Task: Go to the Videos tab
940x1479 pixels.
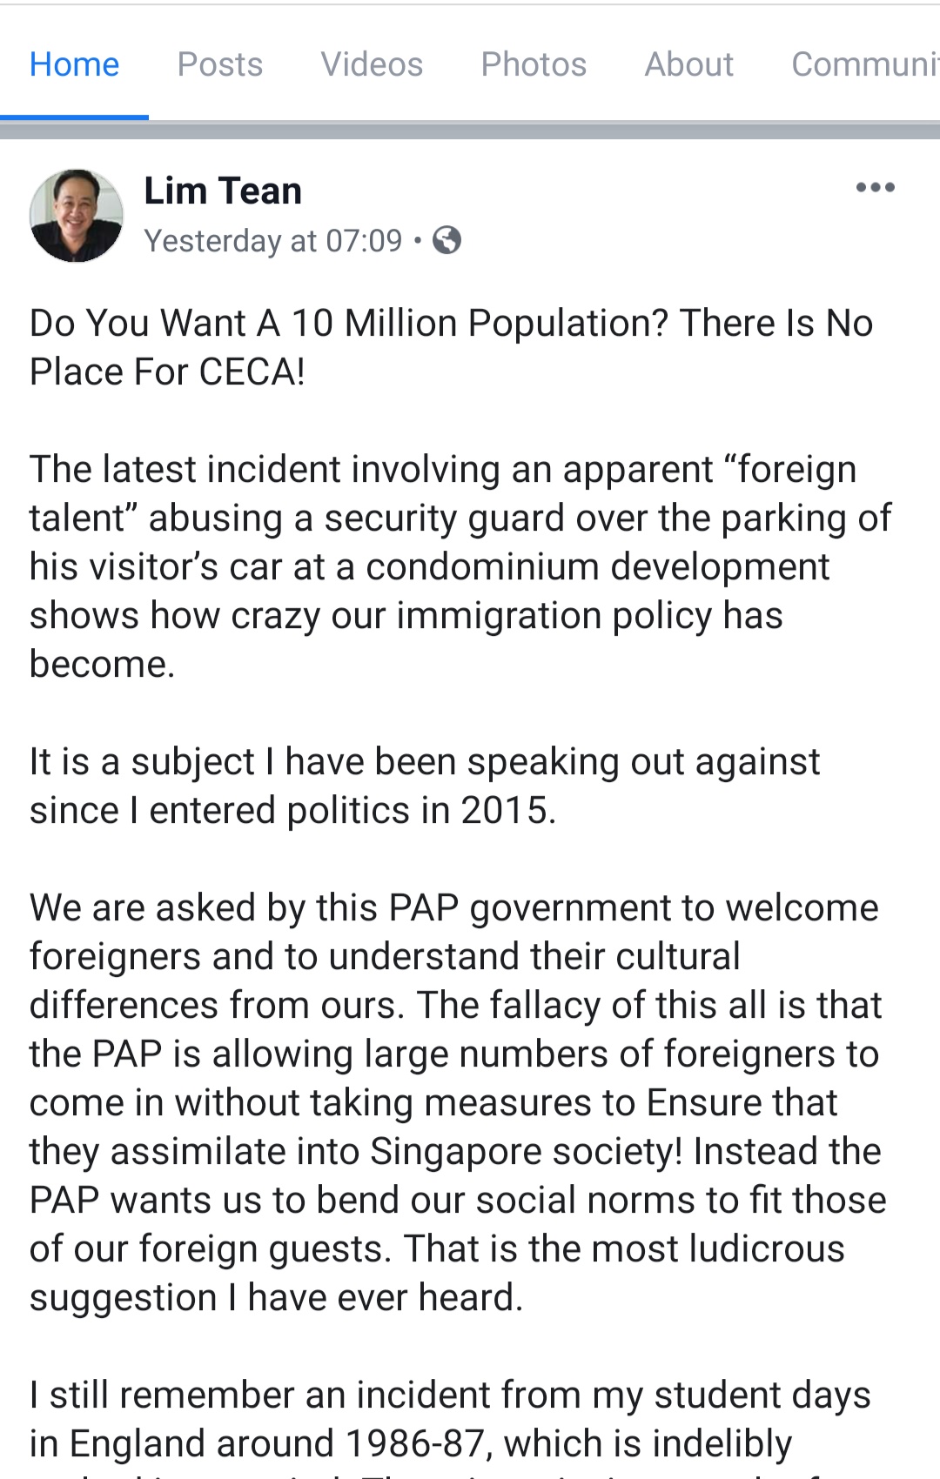Action: coord(372,64)
